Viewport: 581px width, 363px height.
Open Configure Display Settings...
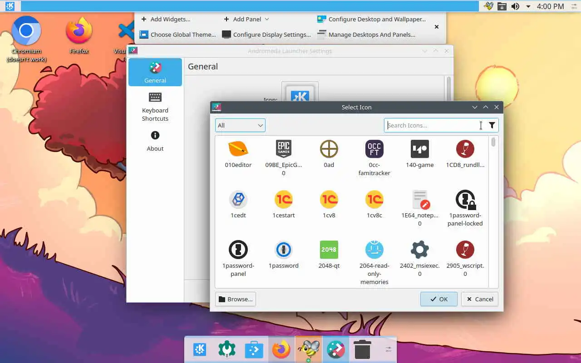click(266, 34)
